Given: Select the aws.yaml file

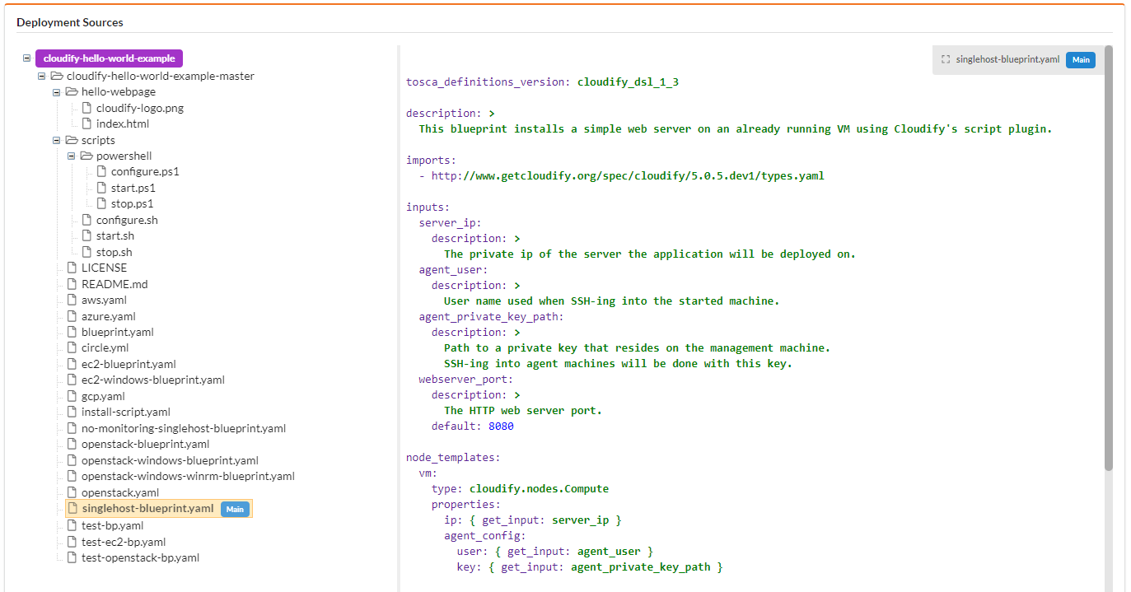Looking at the screenshot, I should [104, 301].
